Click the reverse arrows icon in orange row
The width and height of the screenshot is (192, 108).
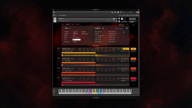click(x=93, y=59)
